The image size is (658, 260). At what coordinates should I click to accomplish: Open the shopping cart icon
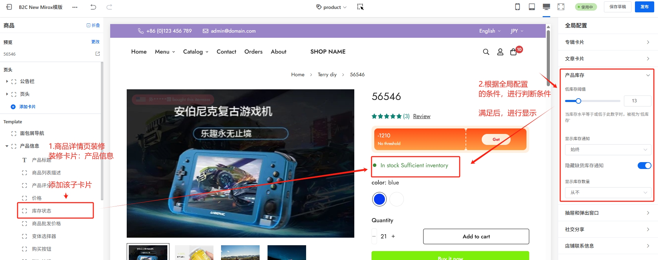513,52
